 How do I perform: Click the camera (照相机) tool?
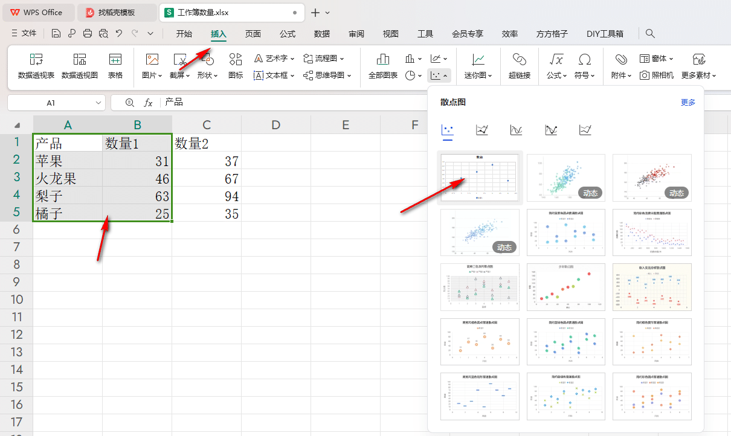[x=657, y=75]
